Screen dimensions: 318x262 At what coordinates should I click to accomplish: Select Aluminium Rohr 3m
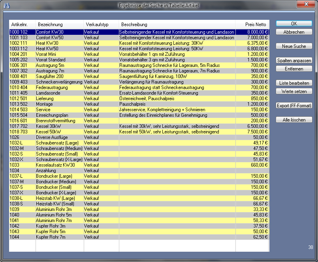click(139, 209)
